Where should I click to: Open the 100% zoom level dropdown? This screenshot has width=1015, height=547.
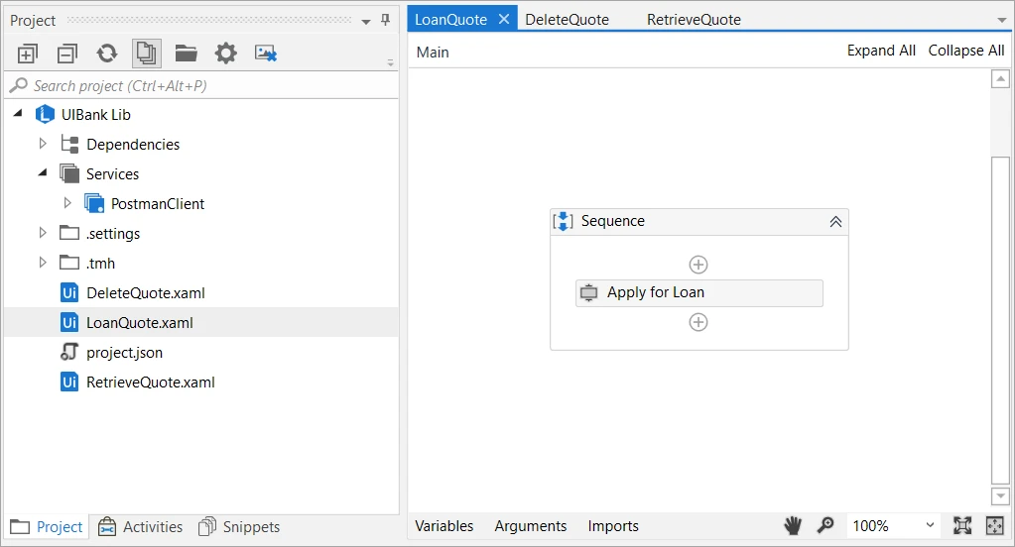pyautogui.click(x=893, y=525)
